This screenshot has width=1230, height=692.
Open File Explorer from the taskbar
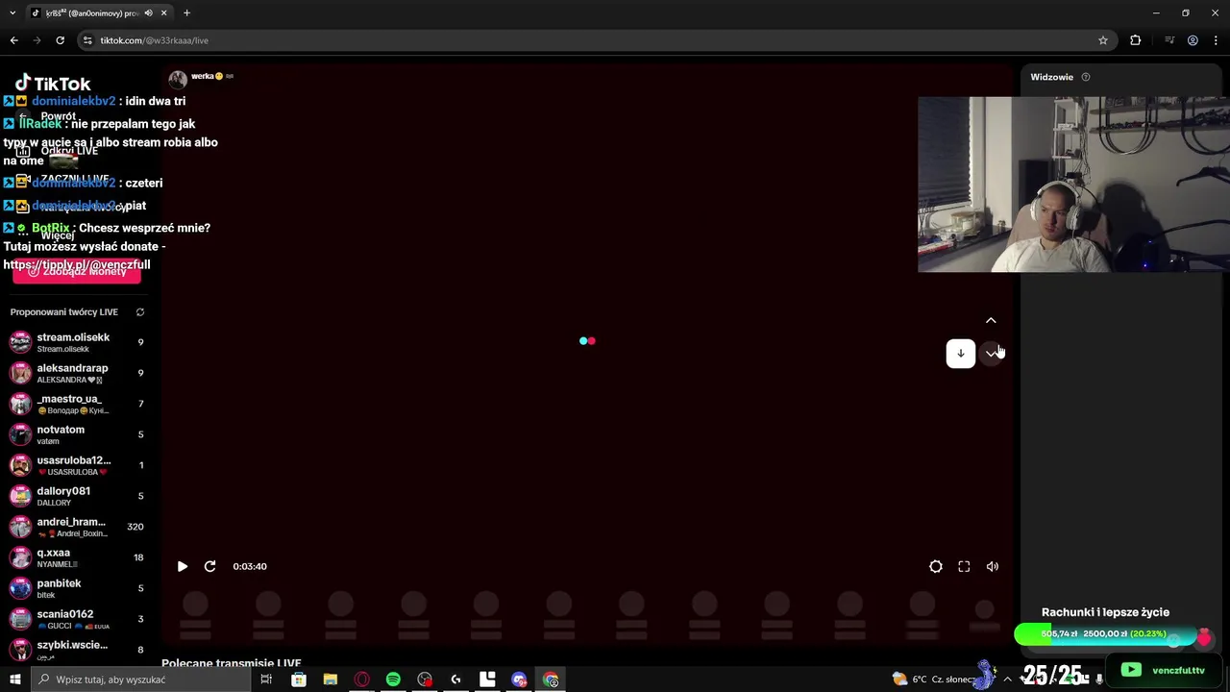pos(331,680)
